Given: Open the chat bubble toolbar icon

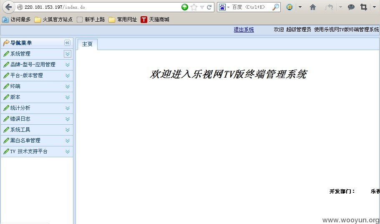Looking at the screenshot, I should pos(351,7).
